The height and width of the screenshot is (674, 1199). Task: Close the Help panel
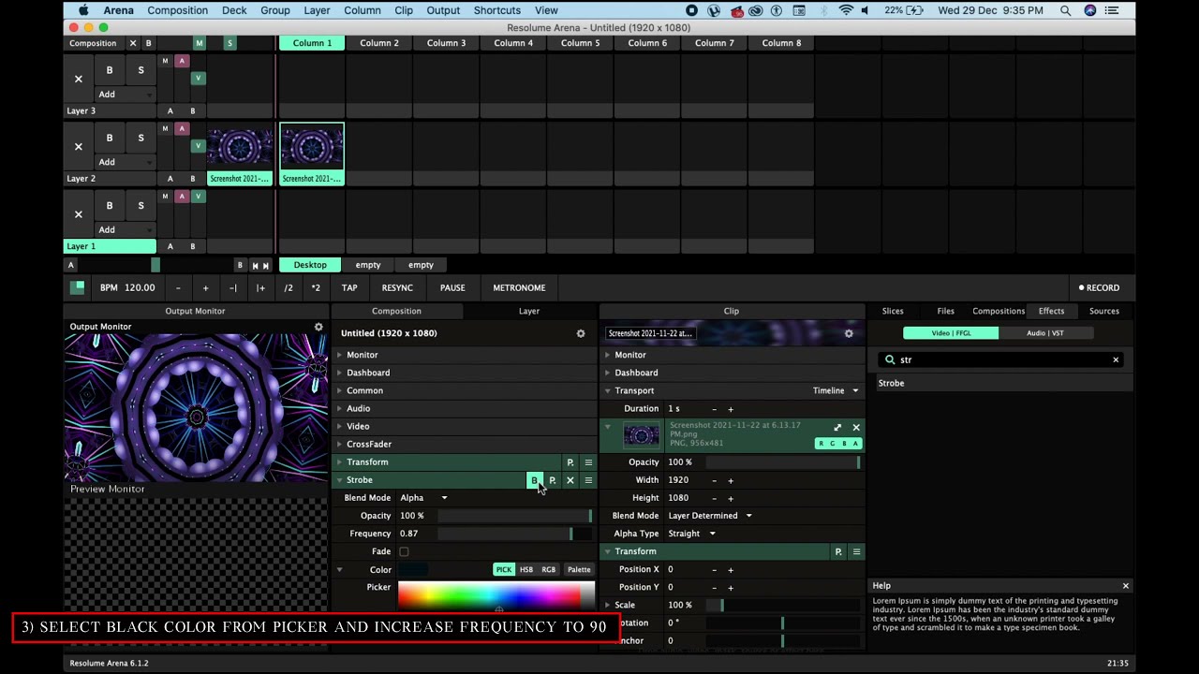(1126, 586)
